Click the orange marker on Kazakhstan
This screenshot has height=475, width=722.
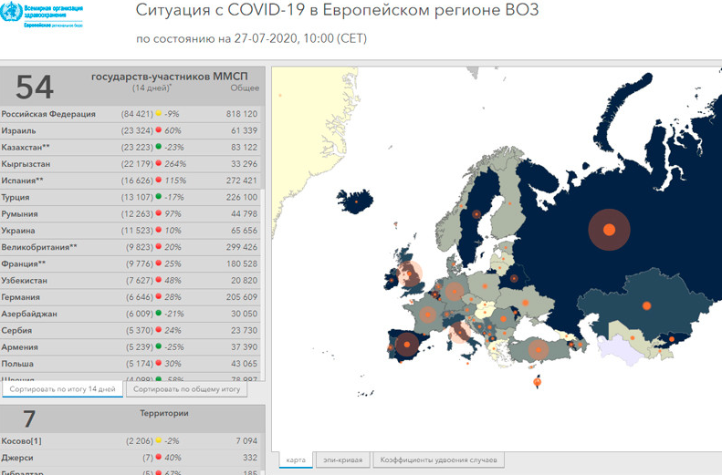646,305
